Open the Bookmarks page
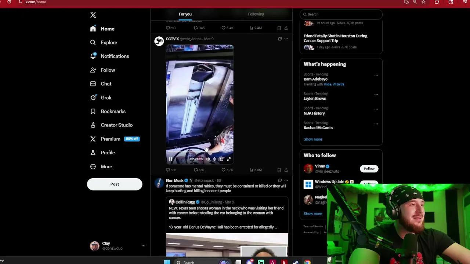The image size is (470, 264). click(108, 111)
